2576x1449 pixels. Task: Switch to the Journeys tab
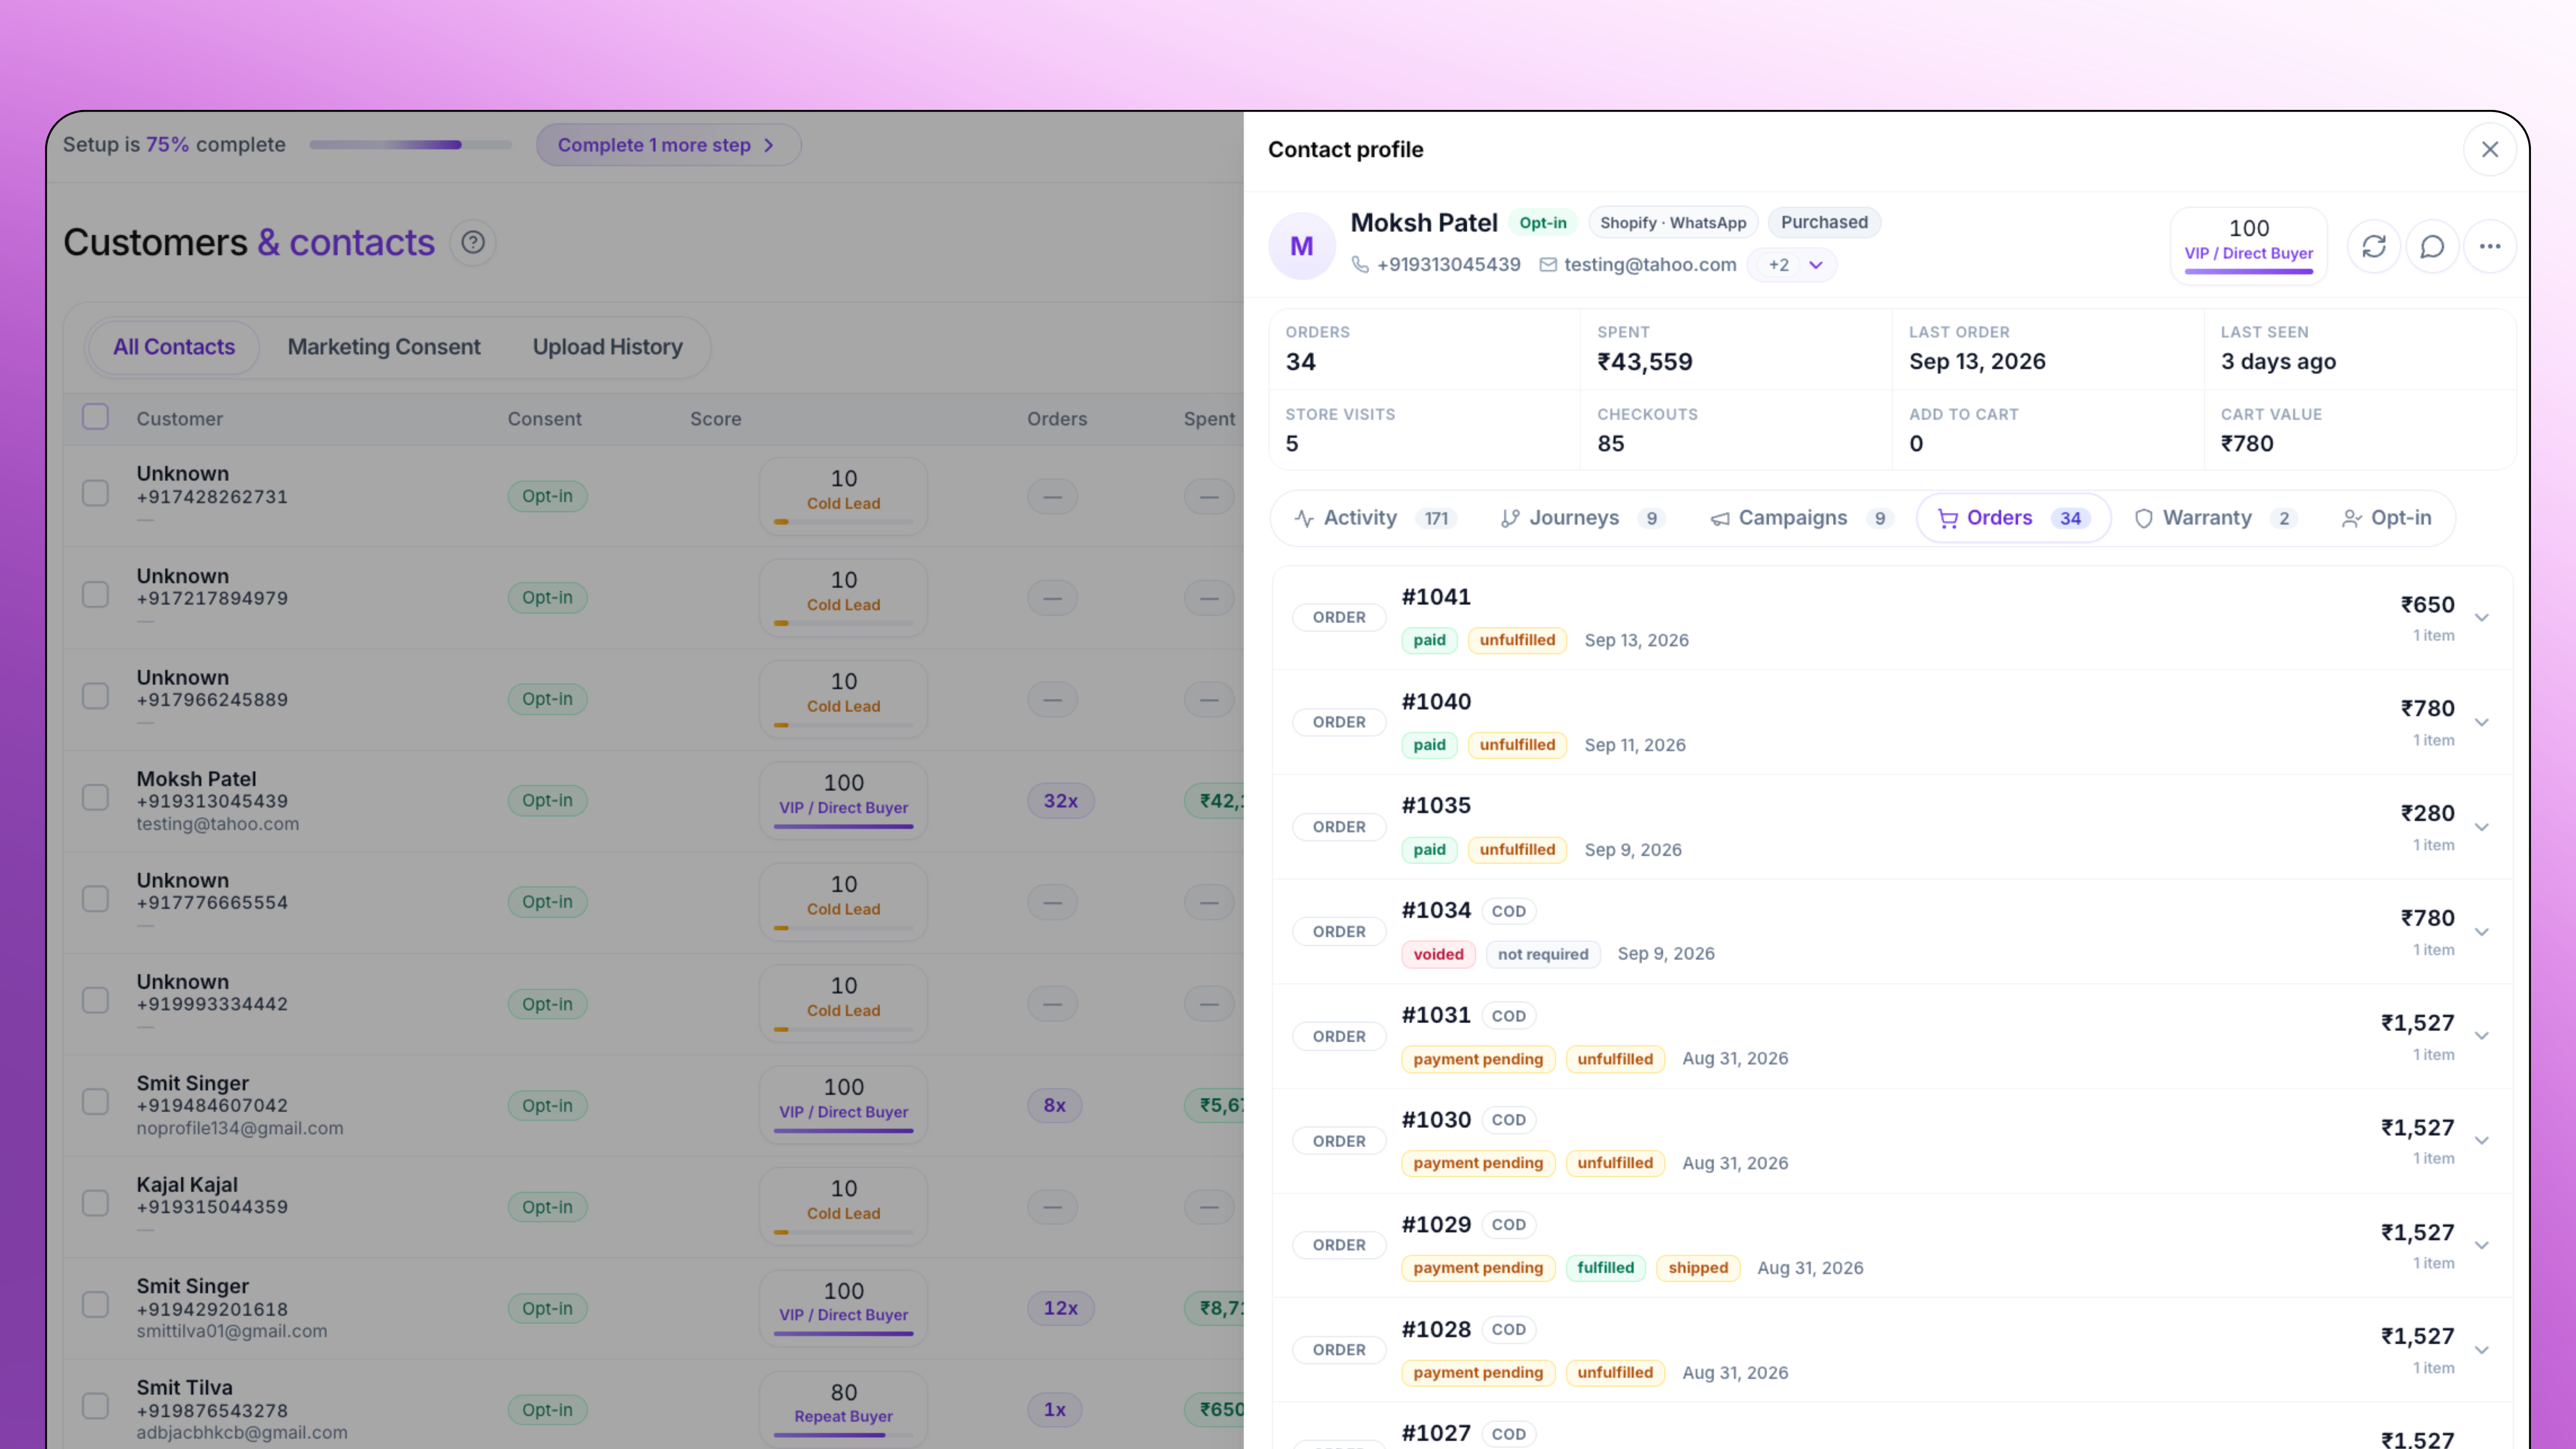pyautogui.click(x=1582, y=518)
